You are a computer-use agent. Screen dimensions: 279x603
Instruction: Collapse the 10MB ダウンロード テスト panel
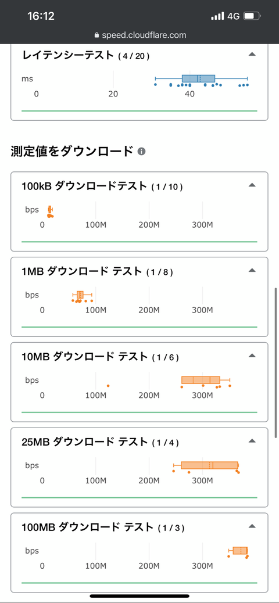click(252, 356)
